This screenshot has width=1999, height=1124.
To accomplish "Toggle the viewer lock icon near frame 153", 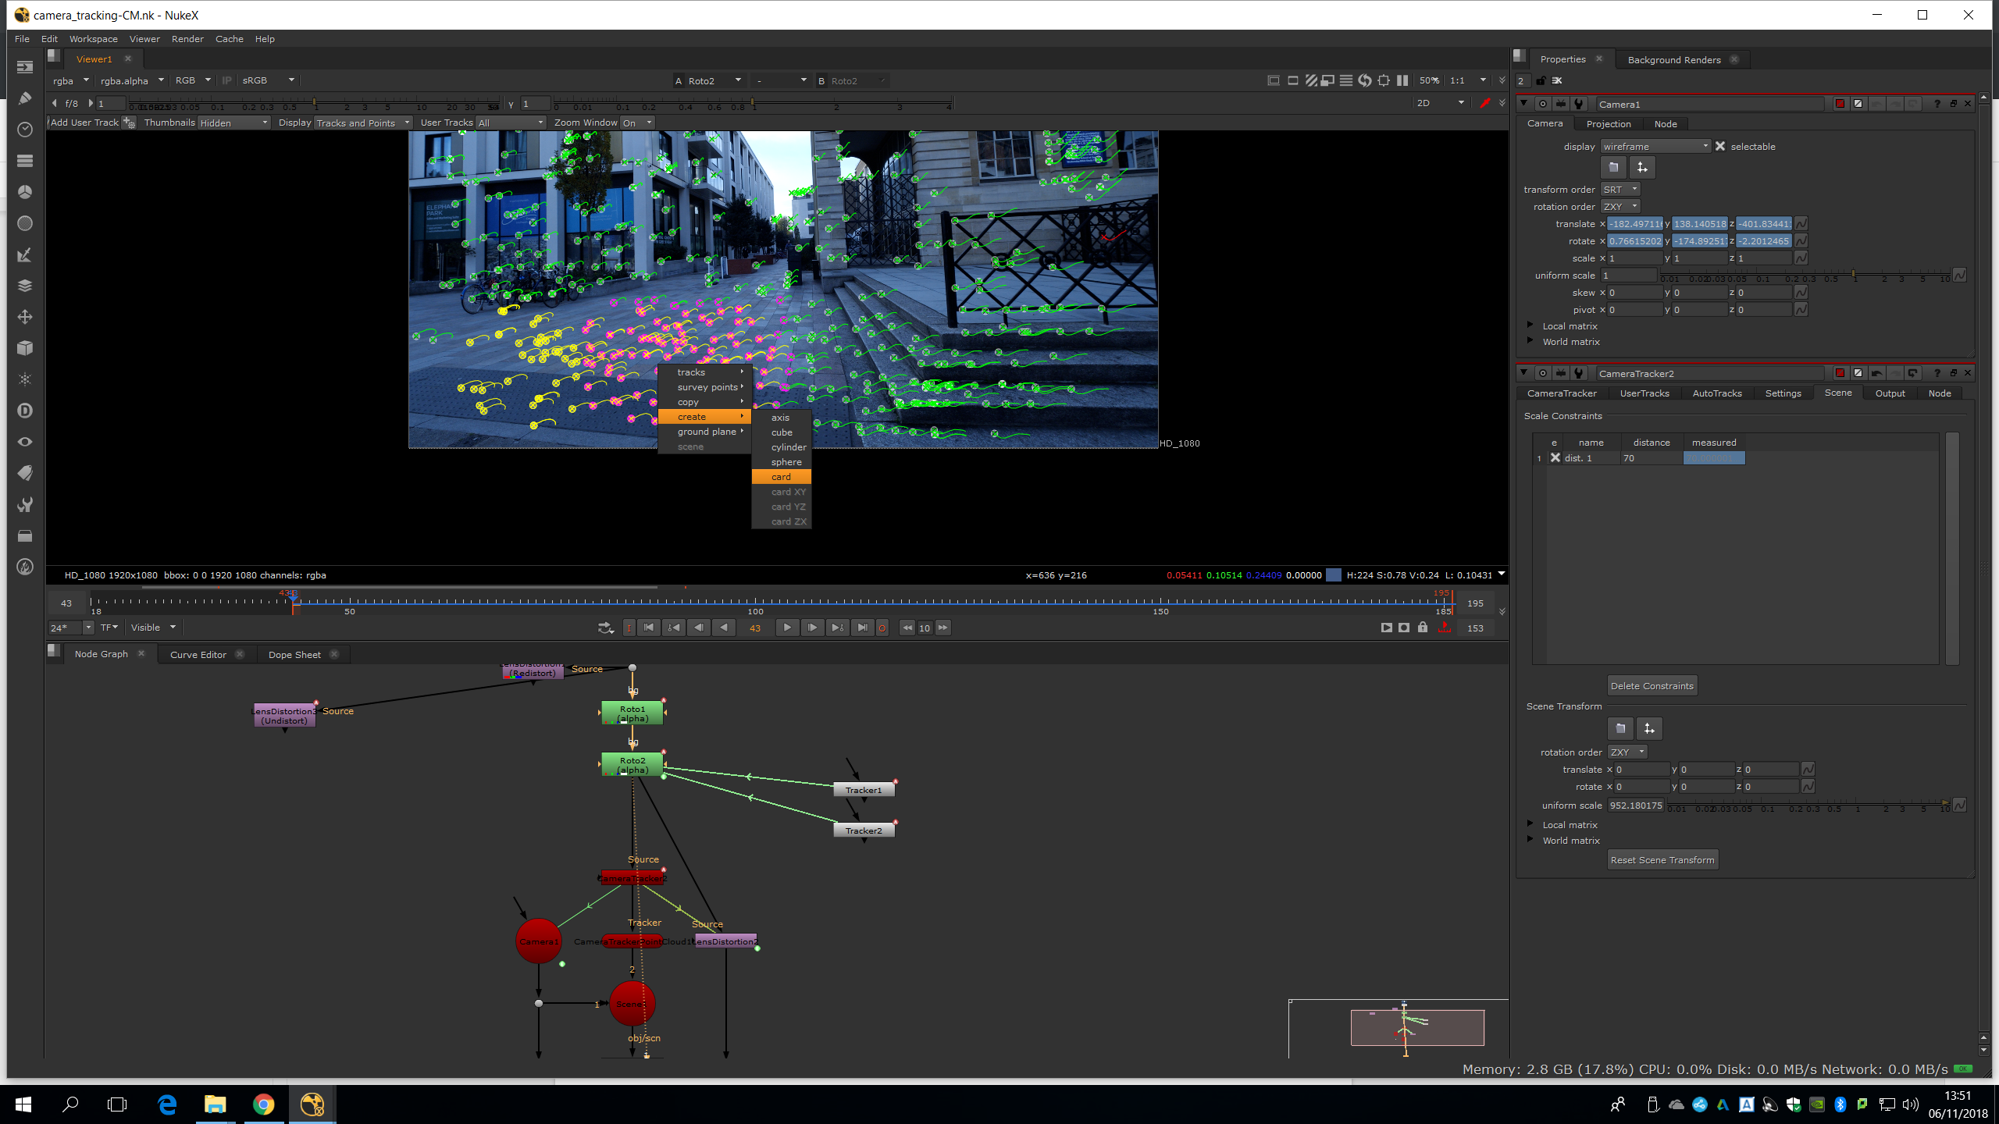I will click(1423, 628).
